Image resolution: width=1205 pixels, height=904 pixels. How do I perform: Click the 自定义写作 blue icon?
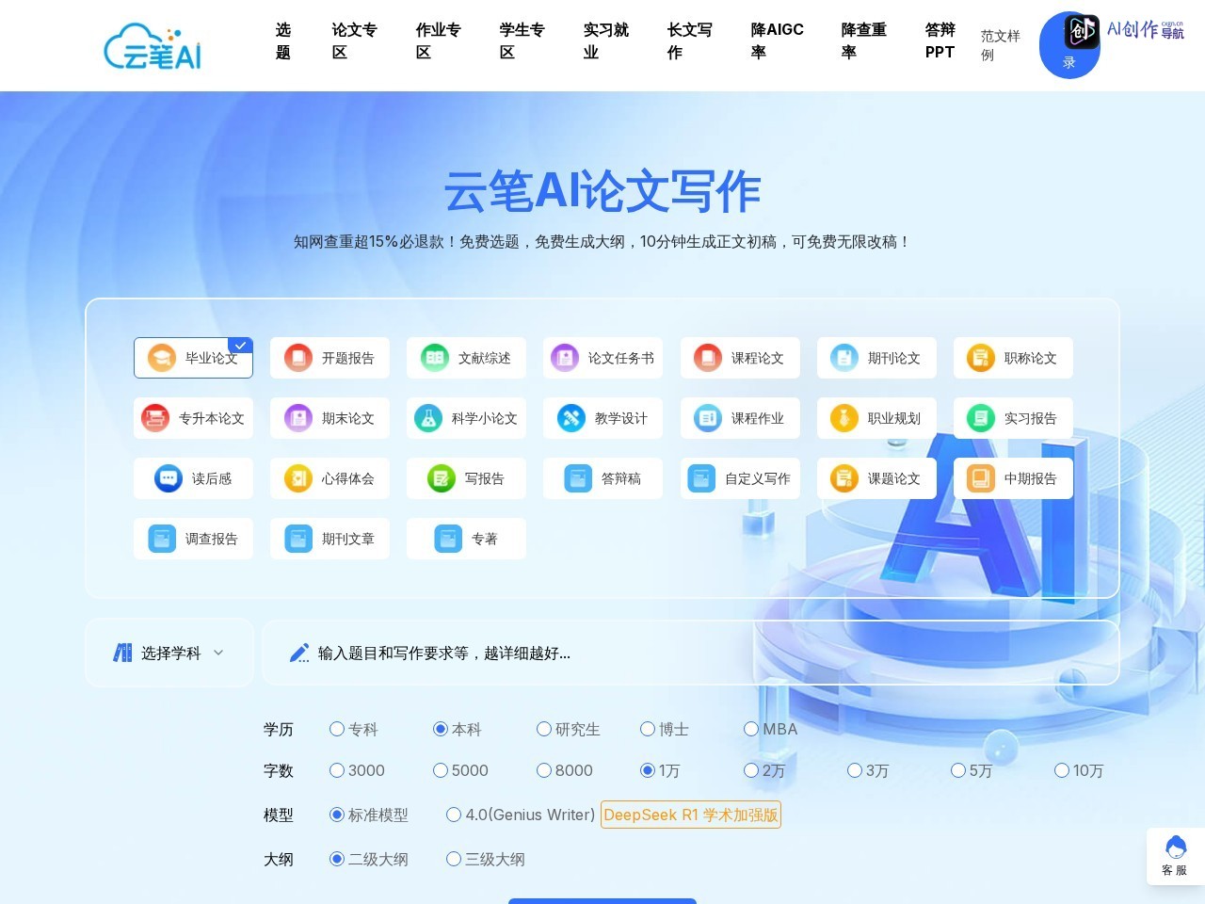(701, 478)
